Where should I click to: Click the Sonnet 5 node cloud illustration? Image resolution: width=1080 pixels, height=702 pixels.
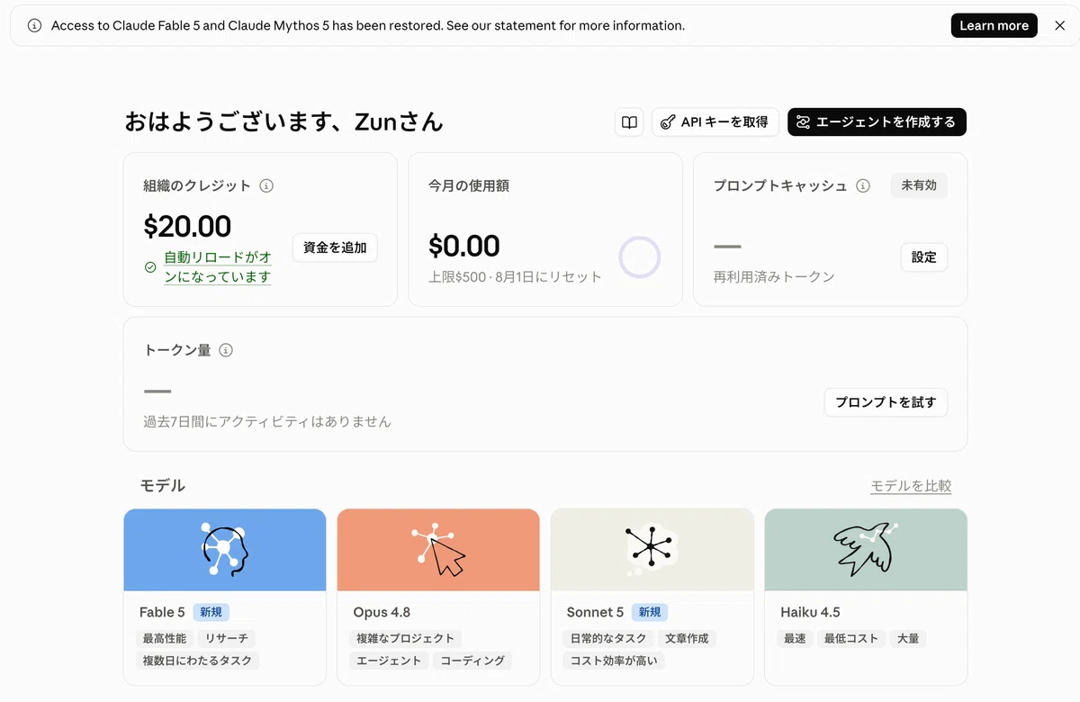[651, 548]
